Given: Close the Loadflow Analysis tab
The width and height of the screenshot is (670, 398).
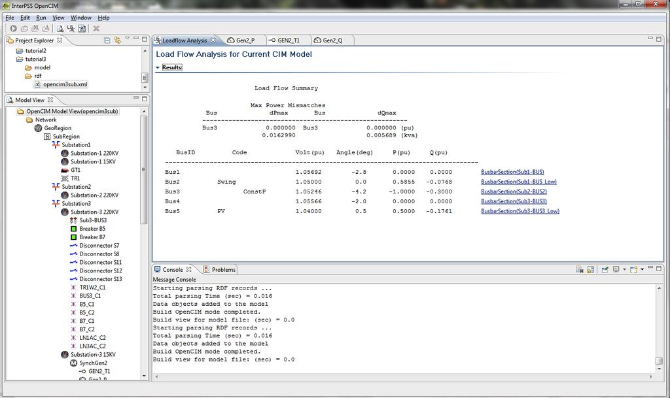Looking at the screenshot, I should tap(213, 40).
